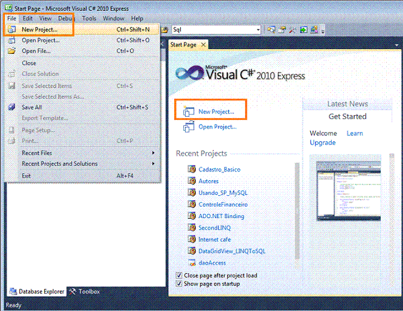Open the View menu
403x311 pixels.
(46, 18)
